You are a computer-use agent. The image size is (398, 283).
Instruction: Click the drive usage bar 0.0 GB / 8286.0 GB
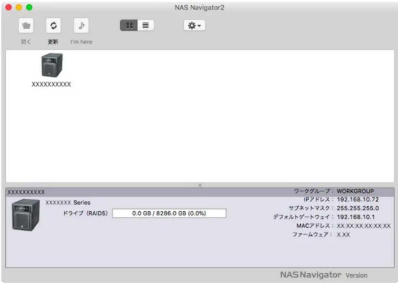[169, 214]
